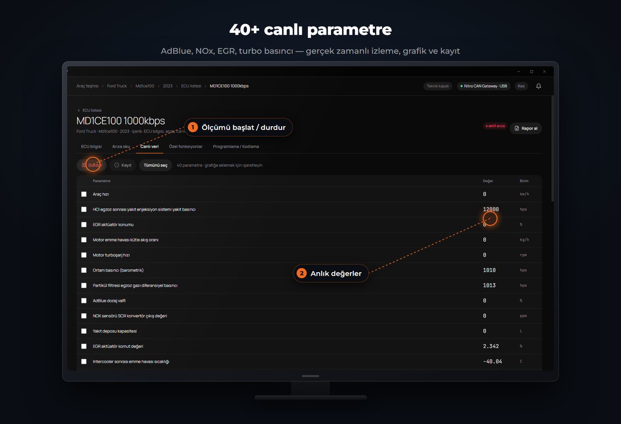Open "Araç teşhisi" in the breadcrumb
The width and height of the screenshot is (621, 424).
87,86
